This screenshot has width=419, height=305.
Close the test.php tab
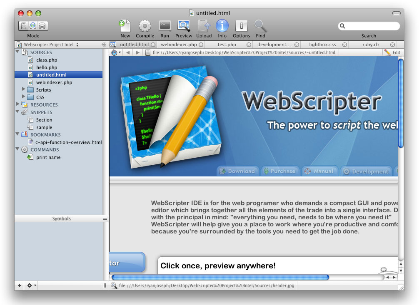point(249,45)
